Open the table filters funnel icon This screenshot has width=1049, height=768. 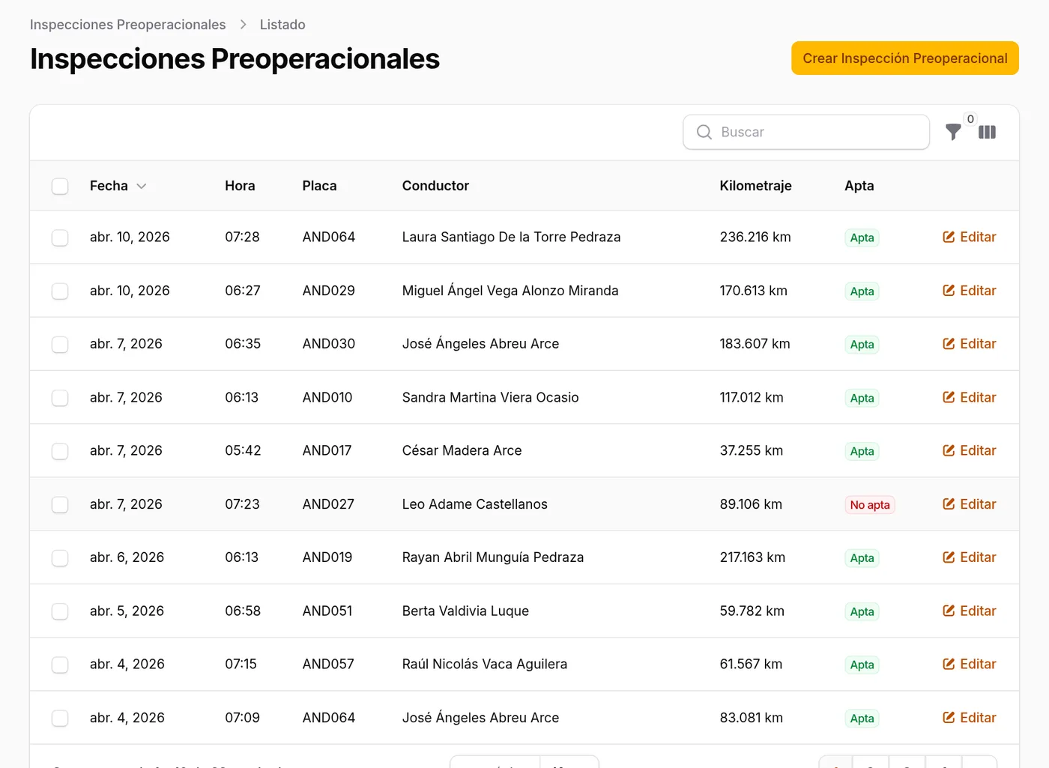[953, 133]
